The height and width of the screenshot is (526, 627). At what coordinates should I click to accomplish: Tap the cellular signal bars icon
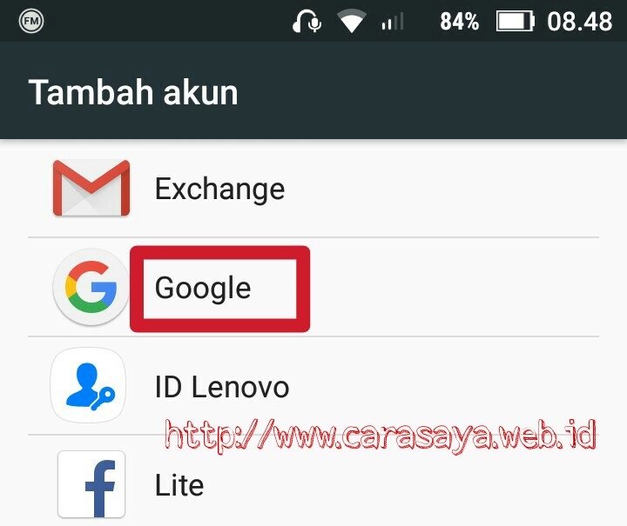pyautogui.click(x=393, y=22)
